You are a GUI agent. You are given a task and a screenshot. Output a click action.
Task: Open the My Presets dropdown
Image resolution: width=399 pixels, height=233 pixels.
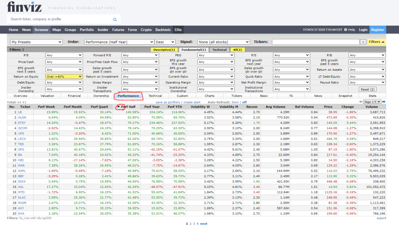click(36, 42)
